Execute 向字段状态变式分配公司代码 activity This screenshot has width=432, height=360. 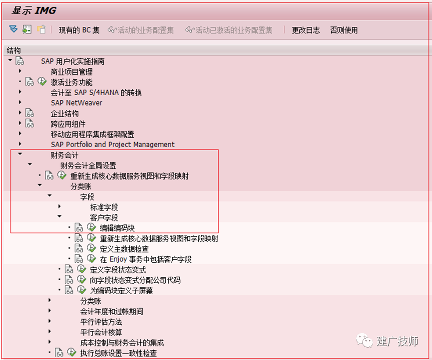coord(81,280)
